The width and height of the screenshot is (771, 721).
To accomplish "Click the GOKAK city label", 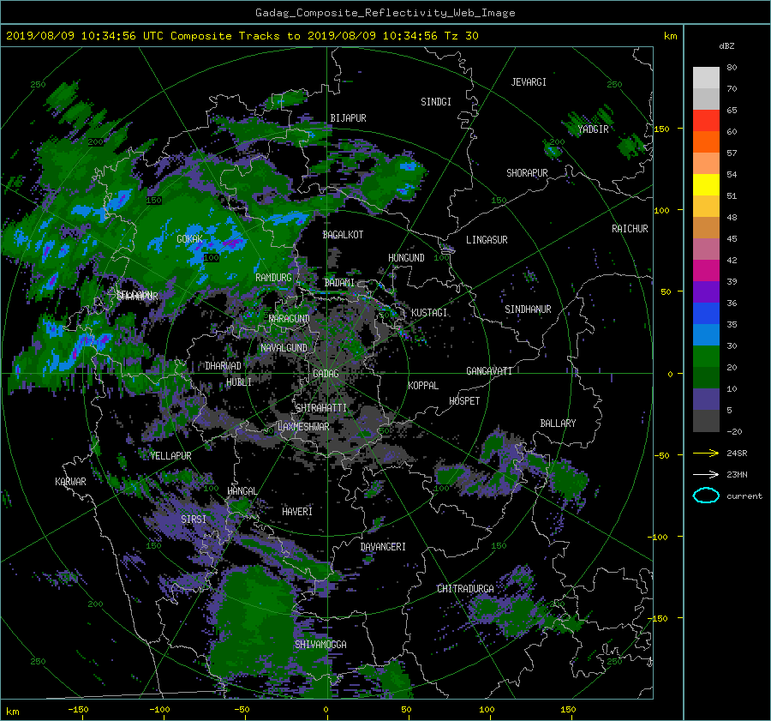I will pos(190,239).
